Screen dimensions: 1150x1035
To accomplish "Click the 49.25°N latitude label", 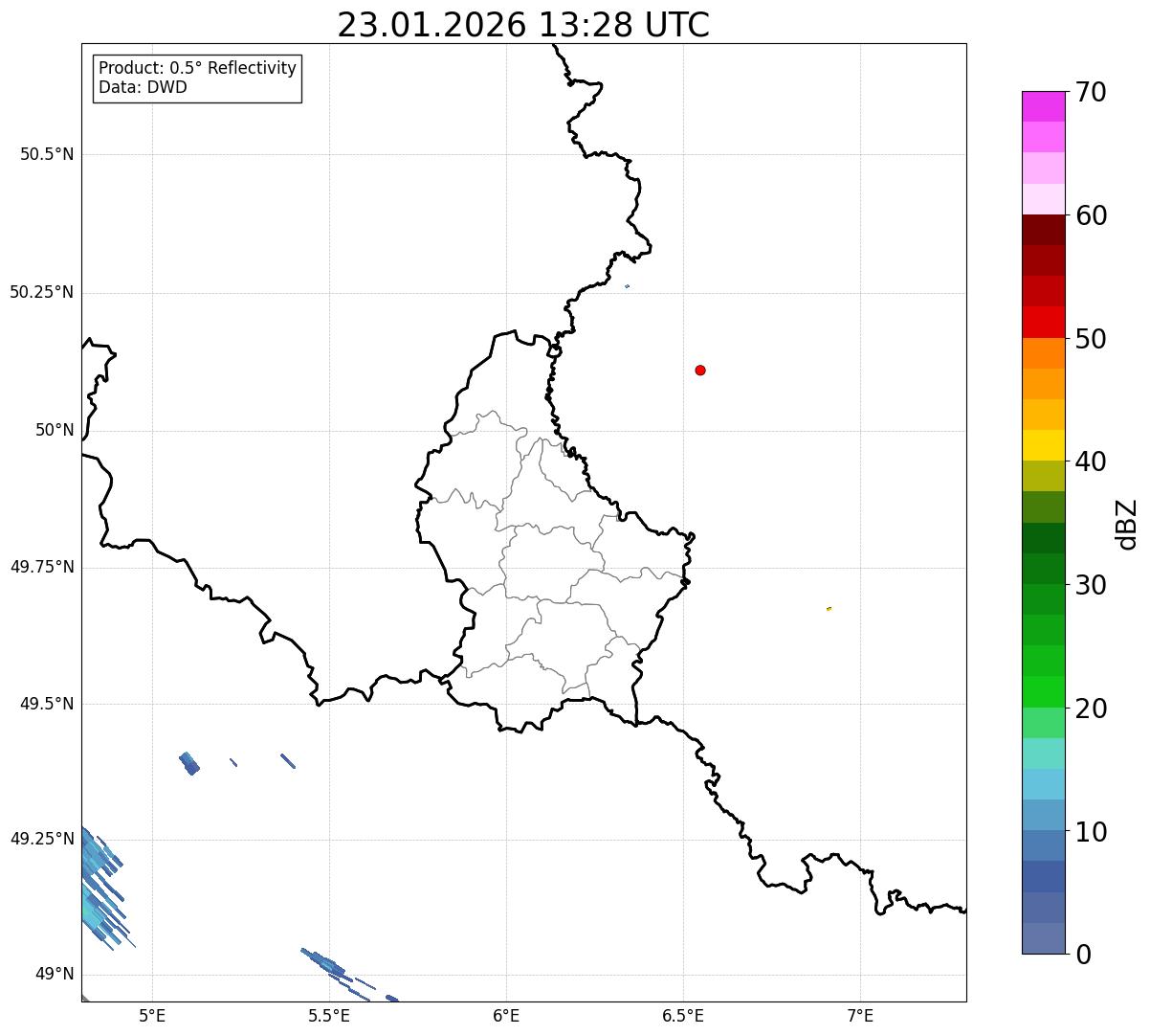I will (42, 839).
